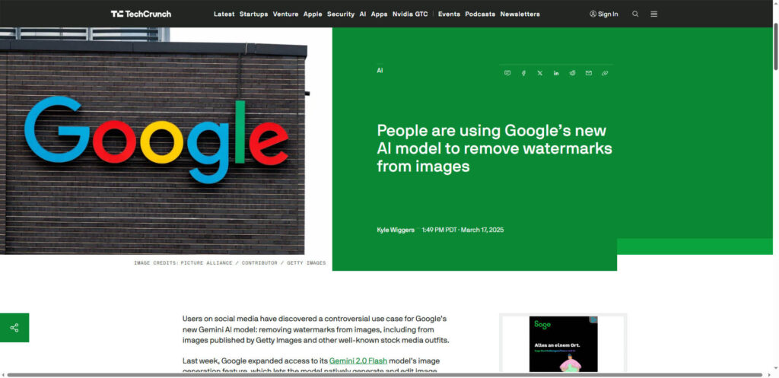Open the Apps section

(379, 14)
